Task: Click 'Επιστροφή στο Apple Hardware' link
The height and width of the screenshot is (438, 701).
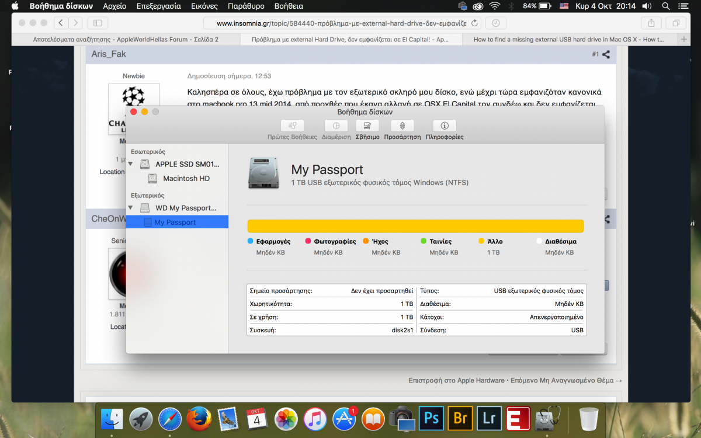Action: coord(456,380)
